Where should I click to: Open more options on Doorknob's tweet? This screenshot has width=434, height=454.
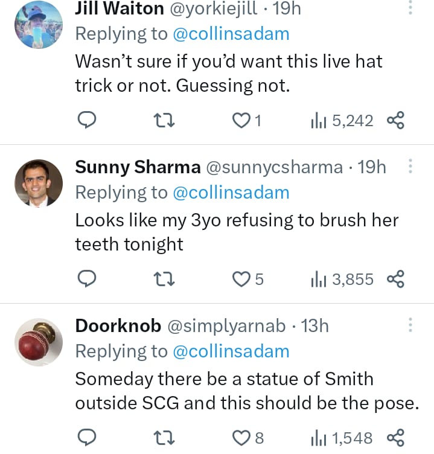(410, 325)
